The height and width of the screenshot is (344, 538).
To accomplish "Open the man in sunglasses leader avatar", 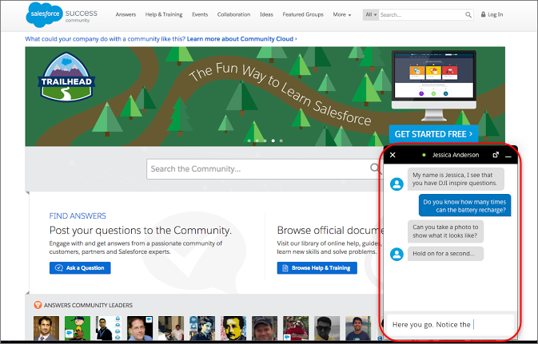I will [x=327, y=328].
